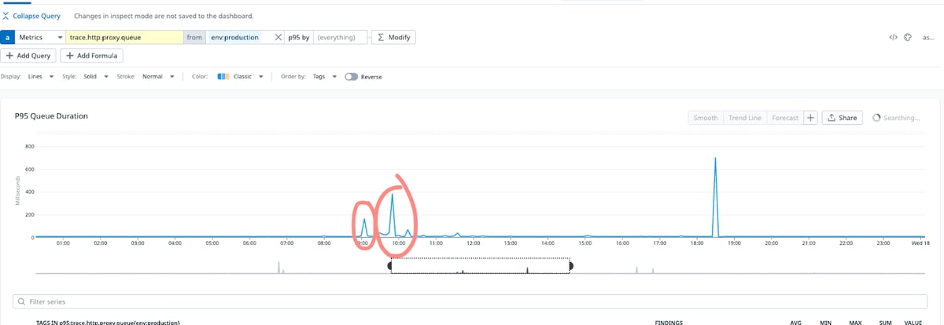Select the Trend Line option
Viewport: 944px width, 325px height.
point(745,118)
